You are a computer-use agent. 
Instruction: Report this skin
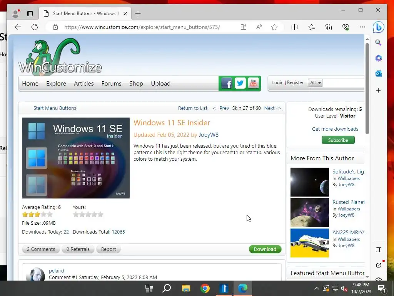click(109, 249)
